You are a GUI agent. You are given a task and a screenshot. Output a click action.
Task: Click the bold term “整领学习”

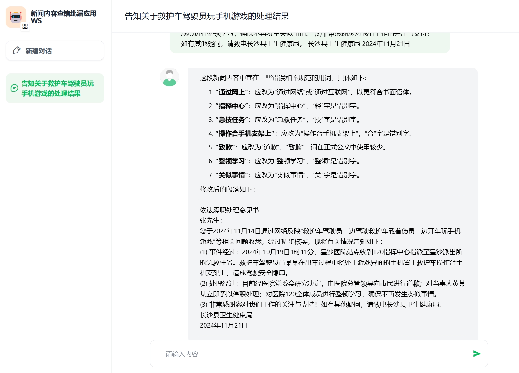click(x=232, y=161)
